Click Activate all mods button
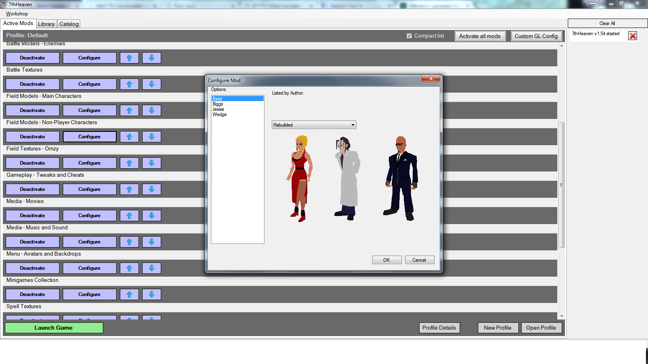Screen dimensions: 648x364 [x=480, y=36]
